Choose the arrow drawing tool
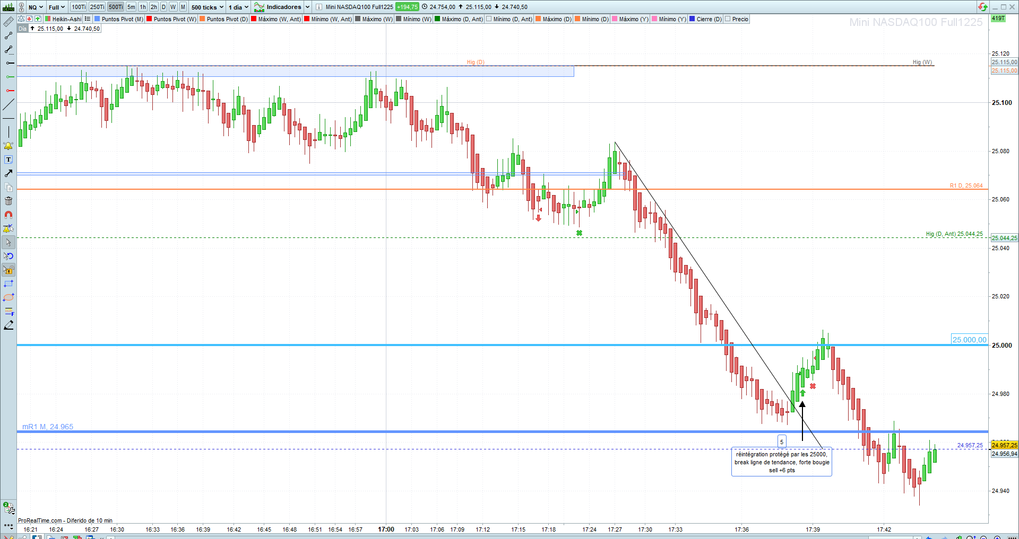1019x539 pixels. pyautogui.click(x=8, y=173)
